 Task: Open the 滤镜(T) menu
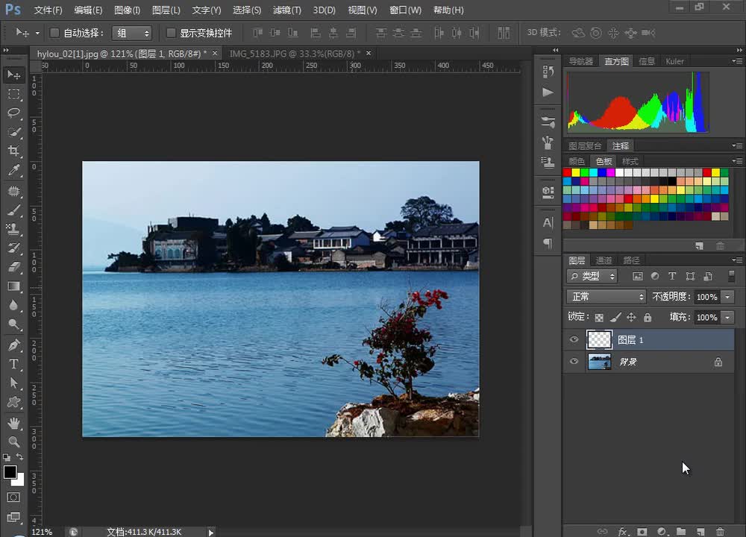coord(286,10)
